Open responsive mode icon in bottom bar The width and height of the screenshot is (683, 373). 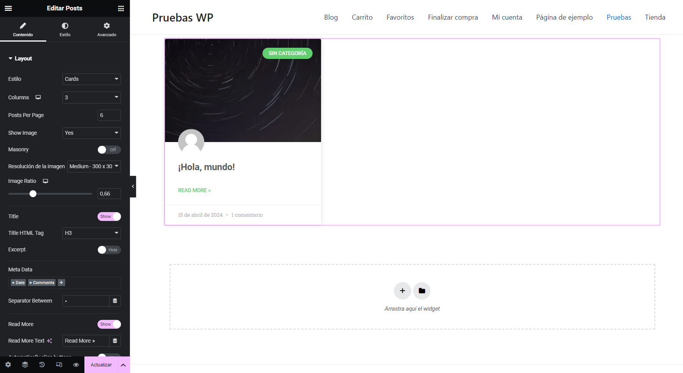[x=59, y=365]
